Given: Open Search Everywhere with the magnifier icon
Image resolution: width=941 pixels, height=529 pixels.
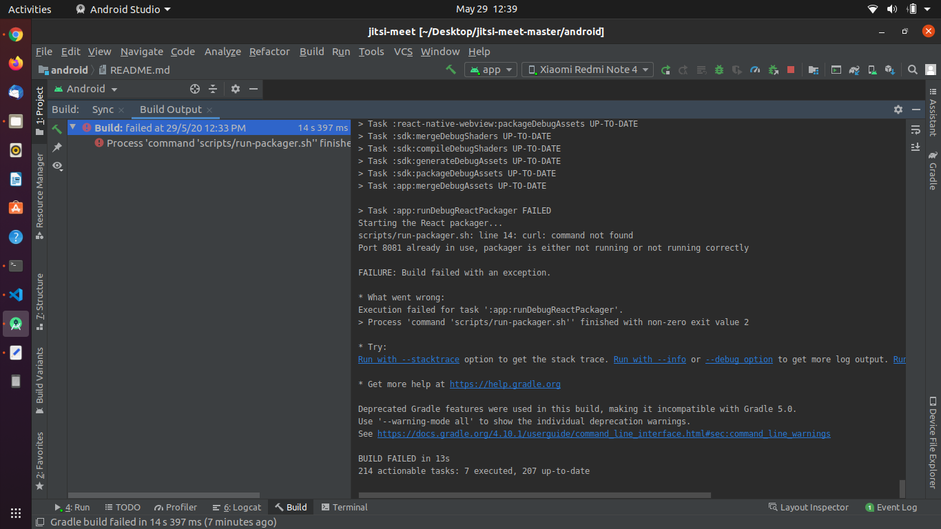Looking at the screenshot, I should point(912,70).
